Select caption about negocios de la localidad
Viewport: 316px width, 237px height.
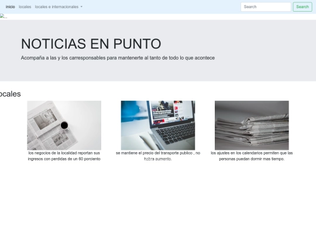coord(64,156)
